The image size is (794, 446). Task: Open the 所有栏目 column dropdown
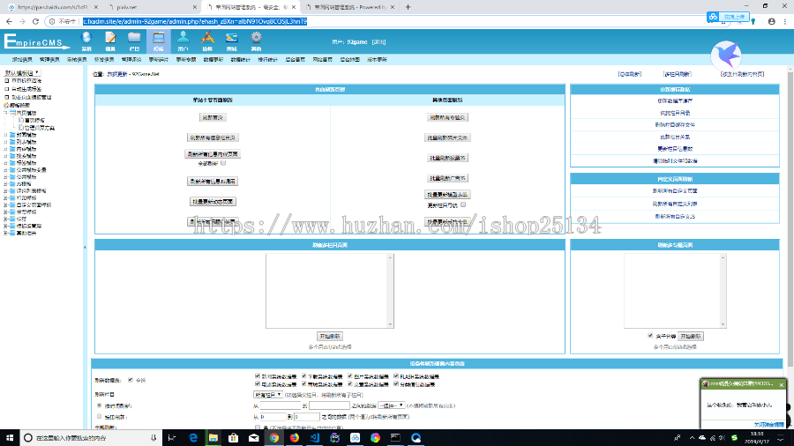tap(268, 396)
